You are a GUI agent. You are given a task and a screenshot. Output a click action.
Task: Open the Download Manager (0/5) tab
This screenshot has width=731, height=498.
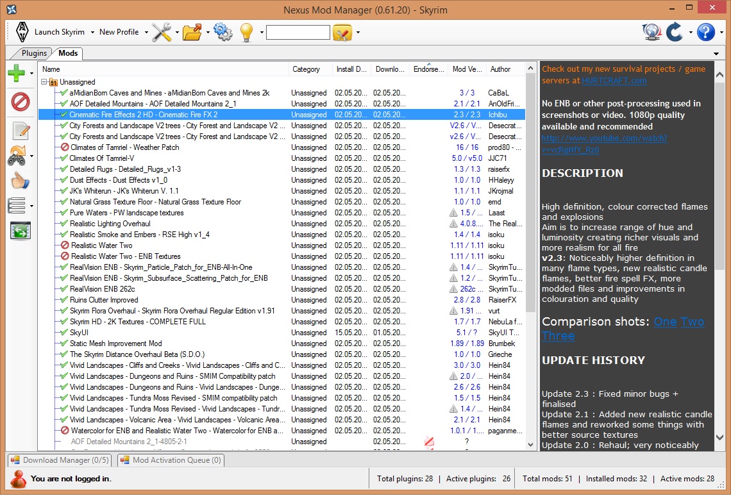coord(61,460)
